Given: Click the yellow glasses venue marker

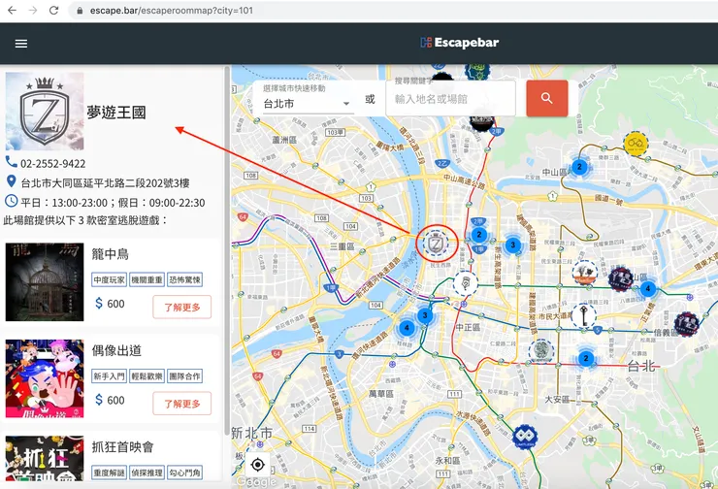Looking at the screenshot, I should (636, 144).
